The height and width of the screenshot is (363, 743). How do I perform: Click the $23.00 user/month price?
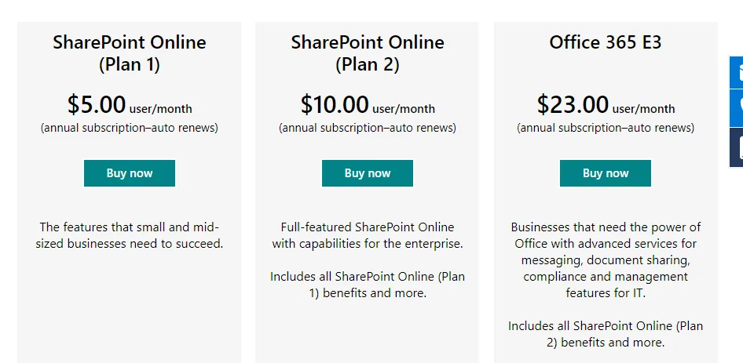605,105
